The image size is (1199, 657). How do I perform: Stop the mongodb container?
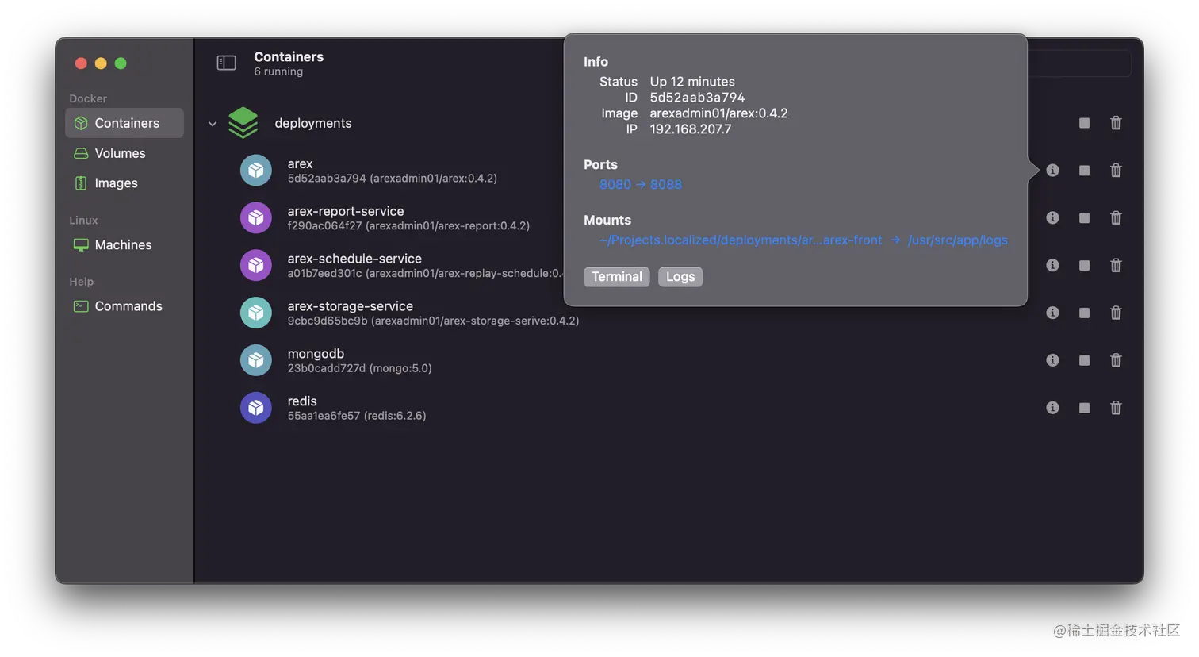coord(1084,361)
